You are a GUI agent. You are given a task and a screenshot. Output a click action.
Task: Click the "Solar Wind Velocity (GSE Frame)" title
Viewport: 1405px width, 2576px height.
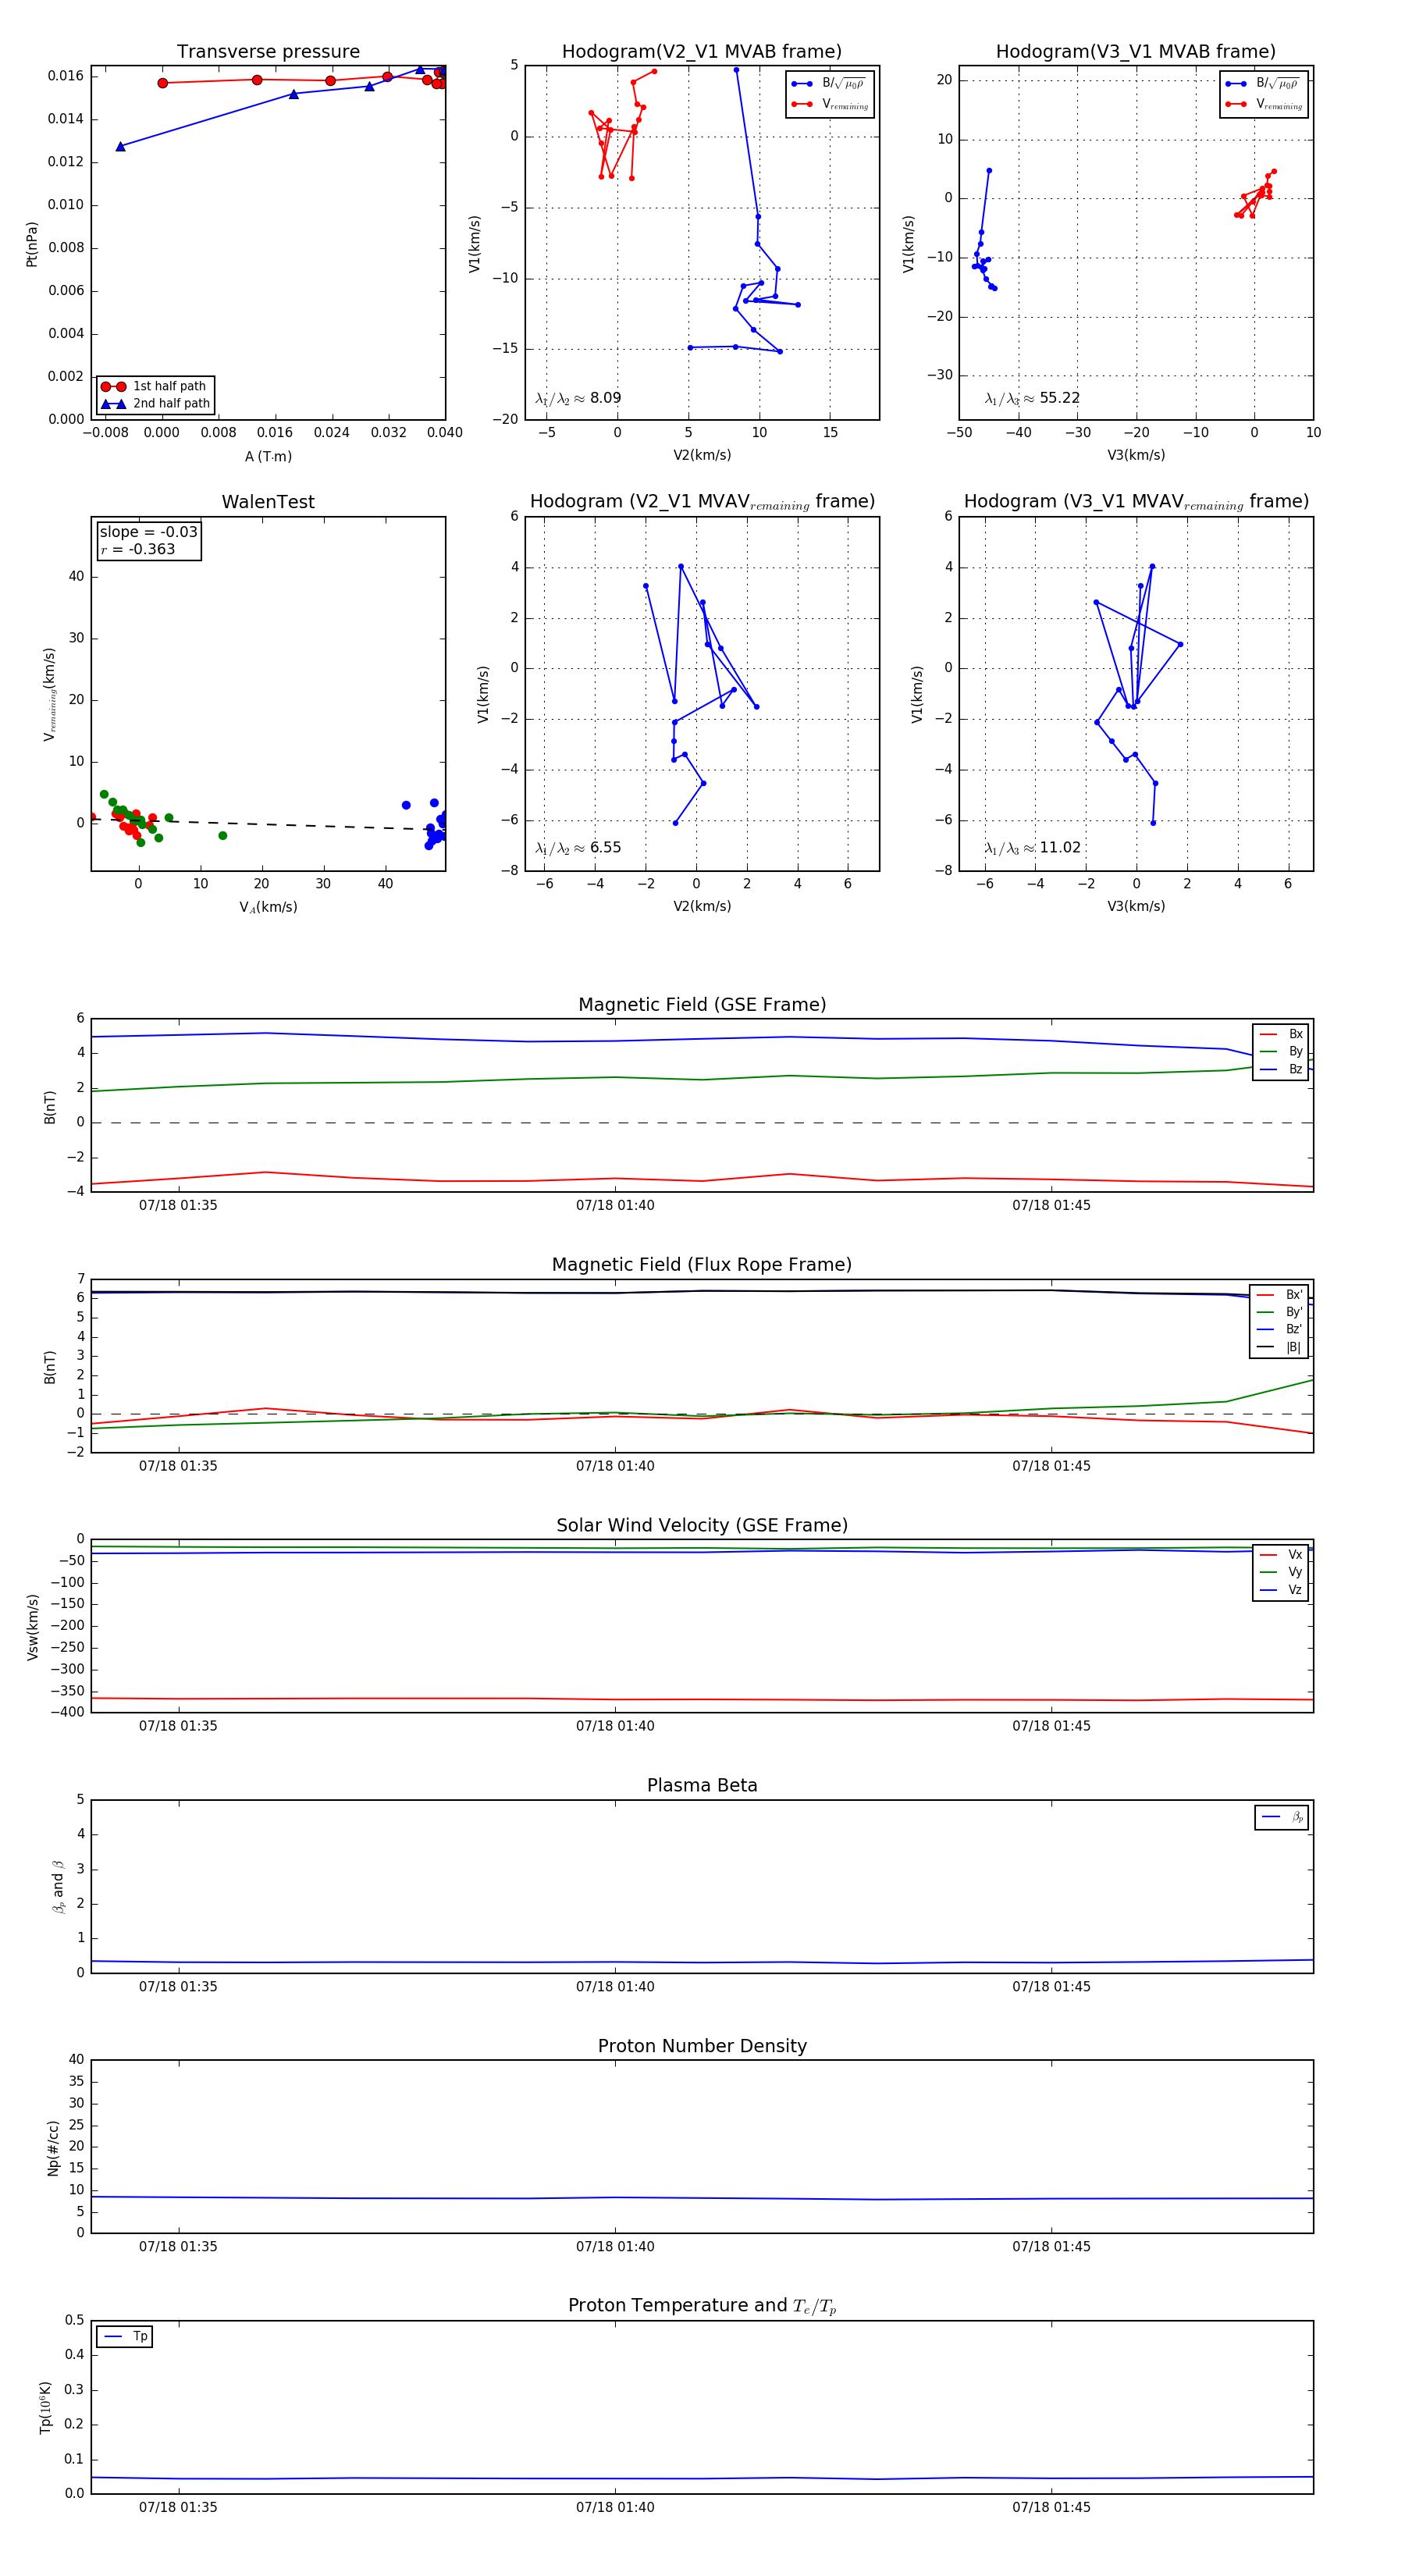pyautogui.click(x=702, y=1525)
